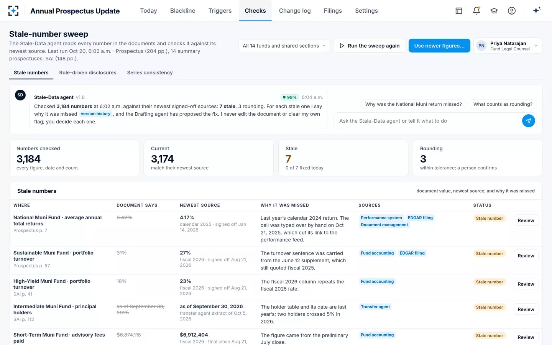This screenshot has height=345, width=552.
Task: Review the High-Yield Muni Fund turnover row
Action: [x=526, y=284]
